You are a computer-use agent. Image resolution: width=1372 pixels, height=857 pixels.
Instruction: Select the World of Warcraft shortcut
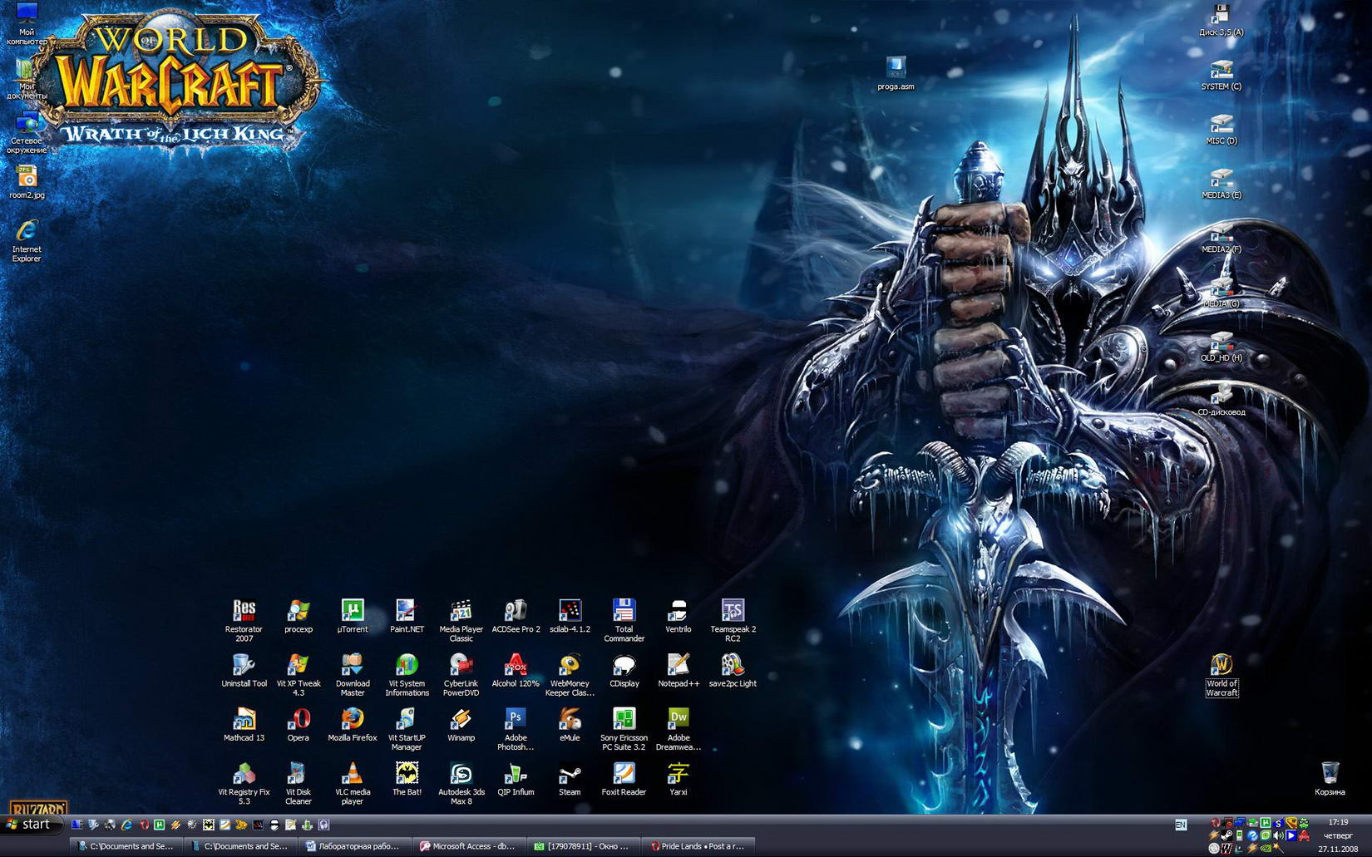pyautogui.click(x=1221, y=666)
